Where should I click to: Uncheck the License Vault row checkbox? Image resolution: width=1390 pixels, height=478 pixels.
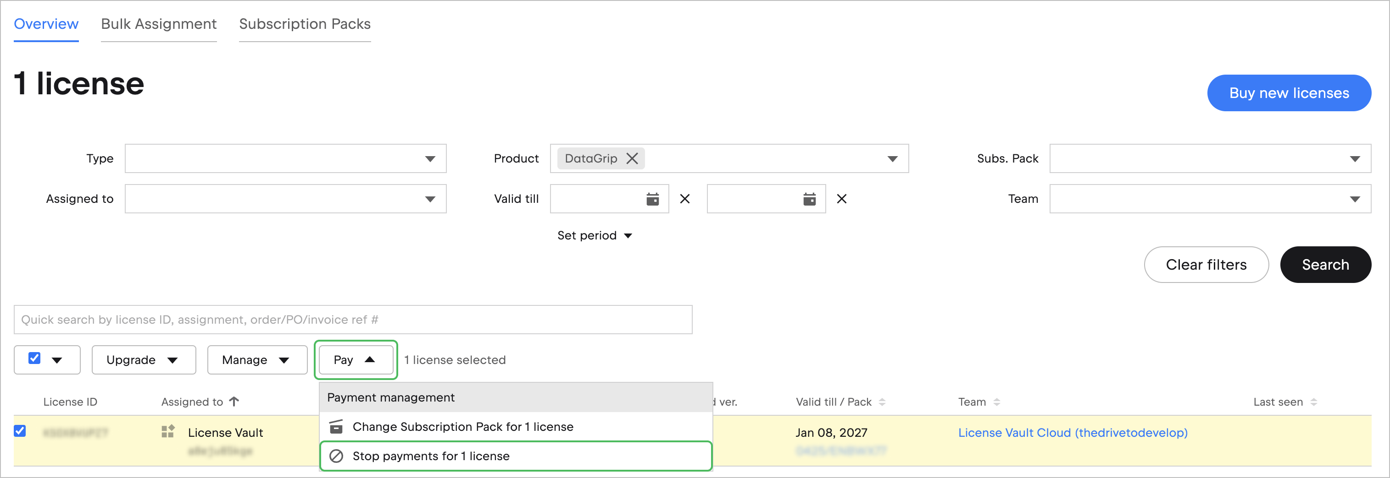click(x=20, y=431)
